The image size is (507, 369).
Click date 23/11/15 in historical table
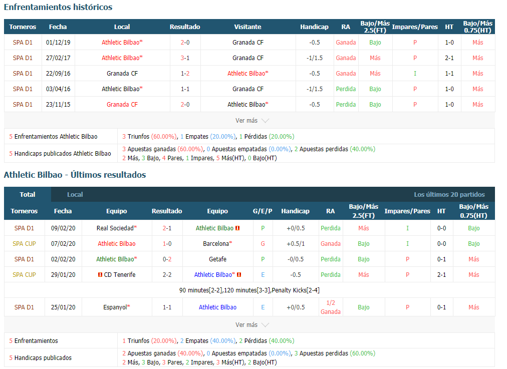tap(58, 104)
